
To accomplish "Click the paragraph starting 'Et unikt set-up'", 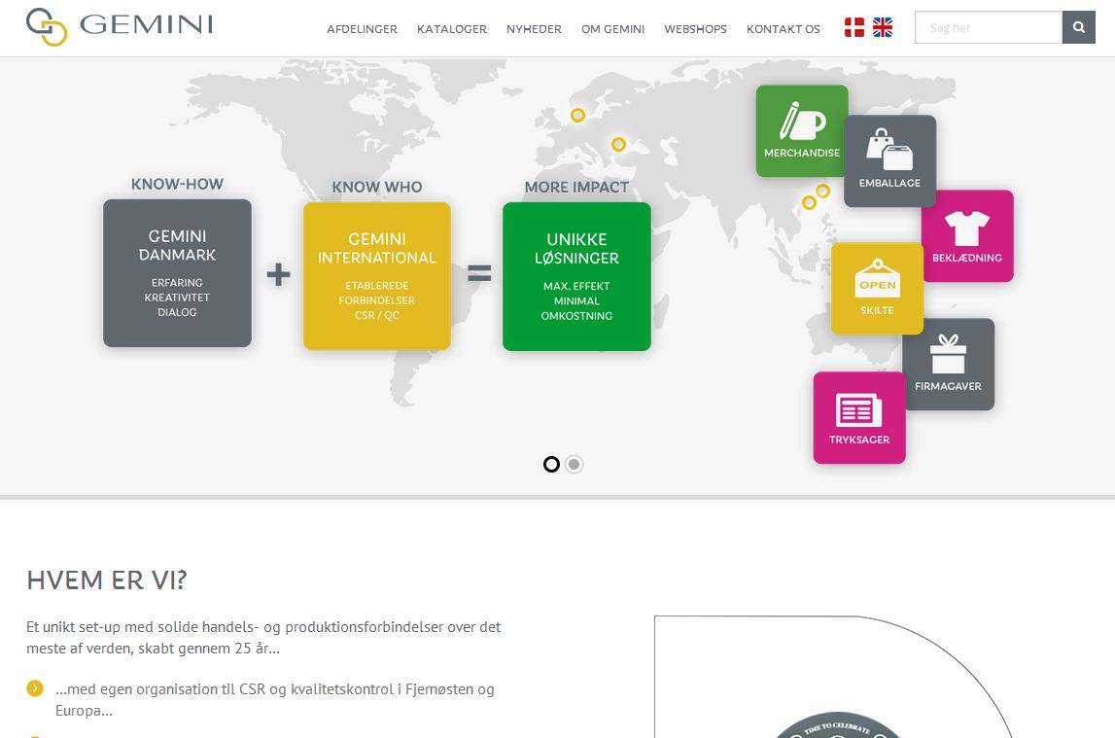I will tap(263, 638).
